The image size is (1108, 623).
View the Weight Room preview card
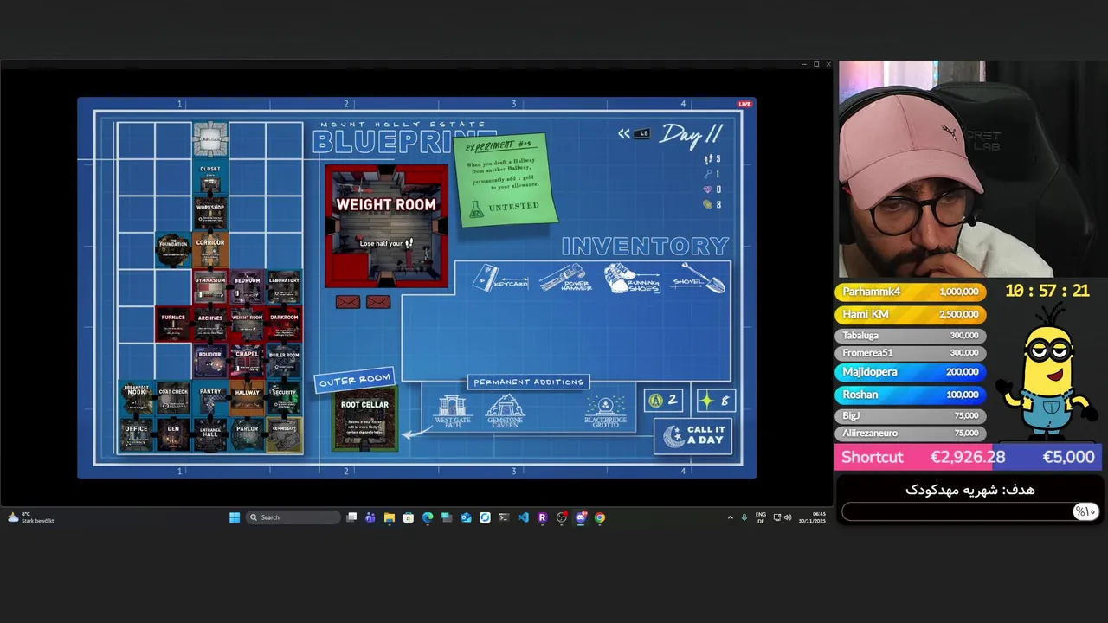(x=386, y=226)
